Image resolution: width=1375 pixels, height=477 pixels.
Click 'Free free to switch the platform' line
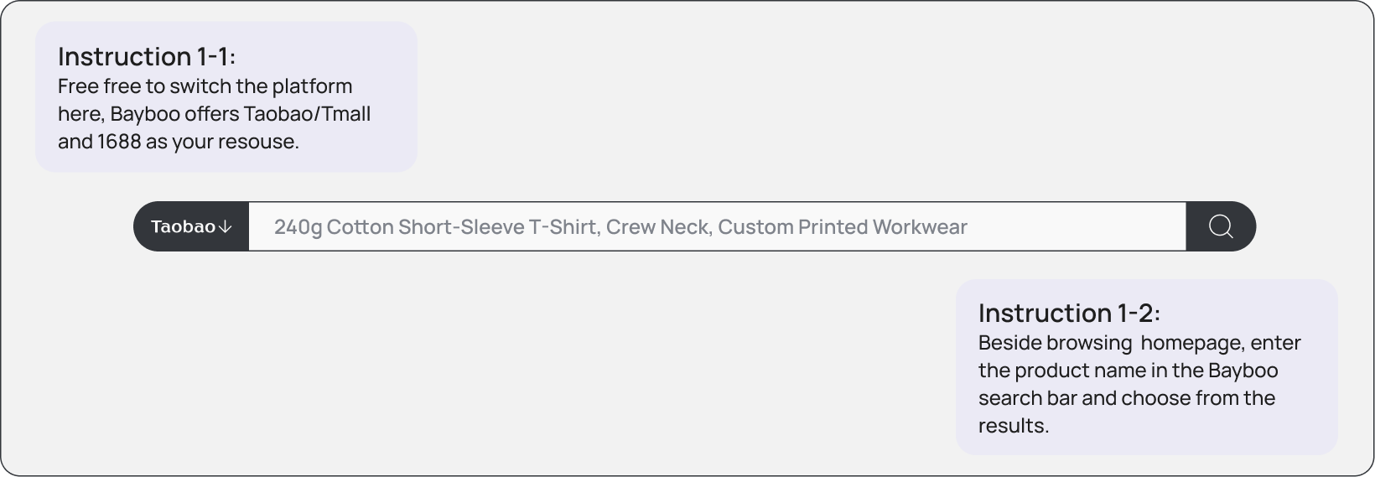tap(205, 86)
